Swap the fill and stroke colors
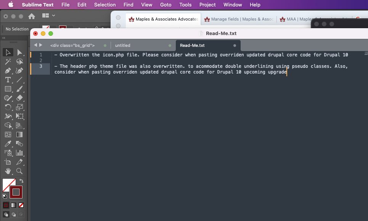The image size is (368, 221). [22, 180]
